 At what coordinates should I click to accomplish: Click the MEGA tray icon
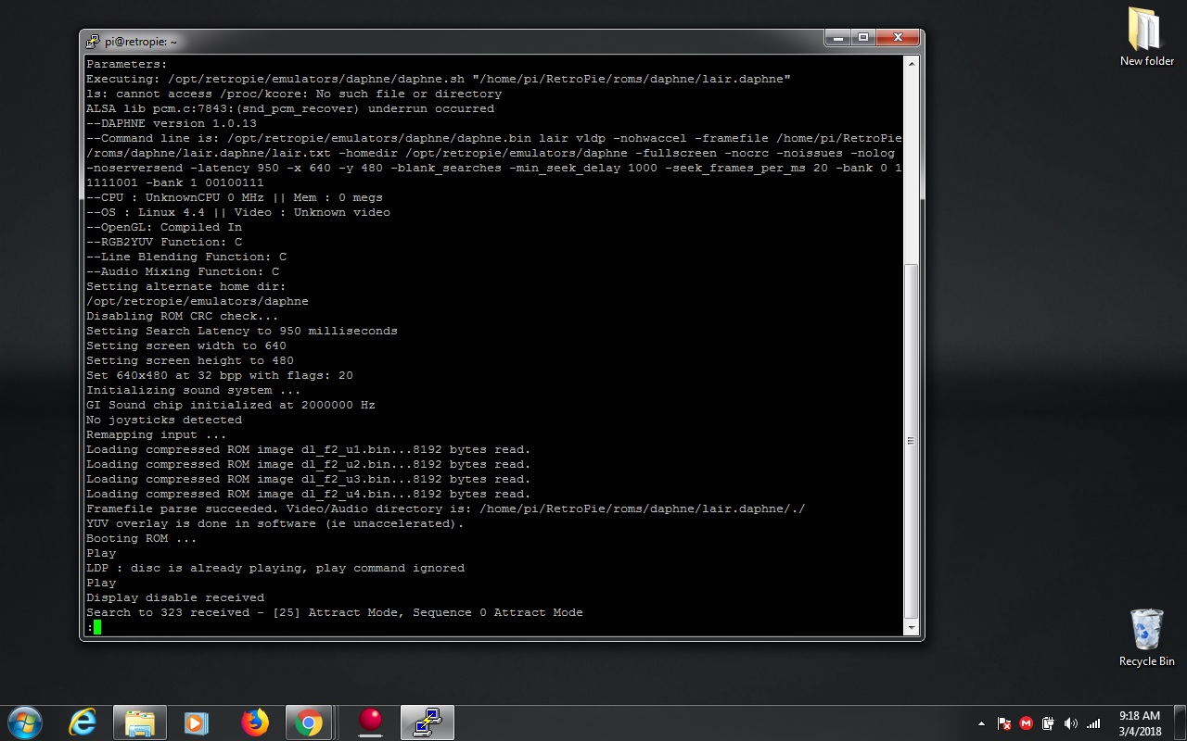(1026, 723)
